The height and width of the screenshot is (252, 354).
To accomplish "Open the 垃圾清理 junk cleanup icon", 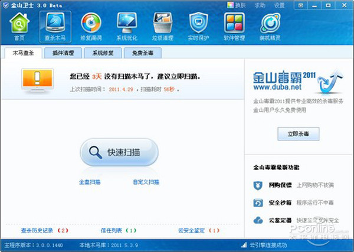I will (163, 23).
